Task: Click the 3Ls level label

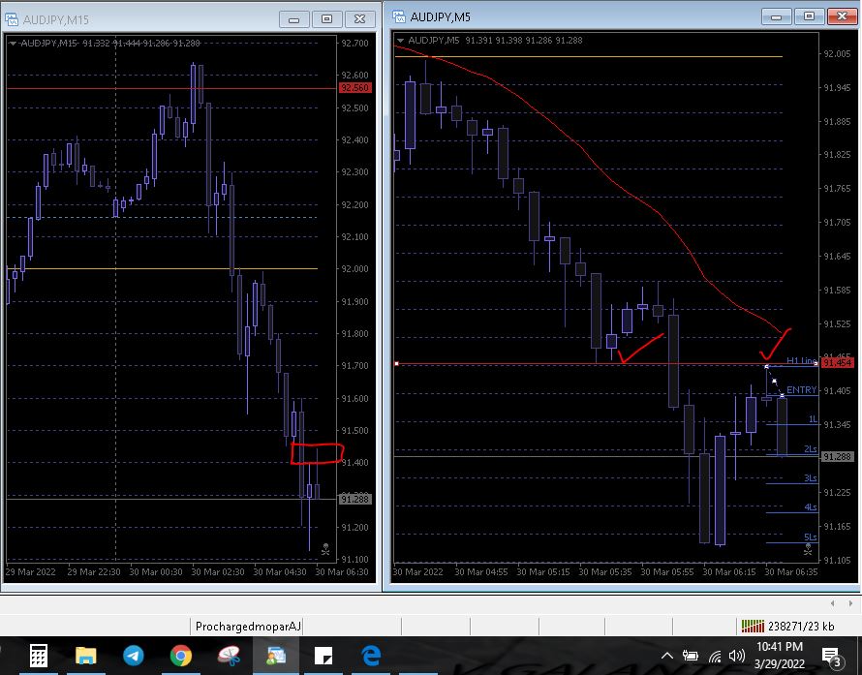Action: (811, 478)
